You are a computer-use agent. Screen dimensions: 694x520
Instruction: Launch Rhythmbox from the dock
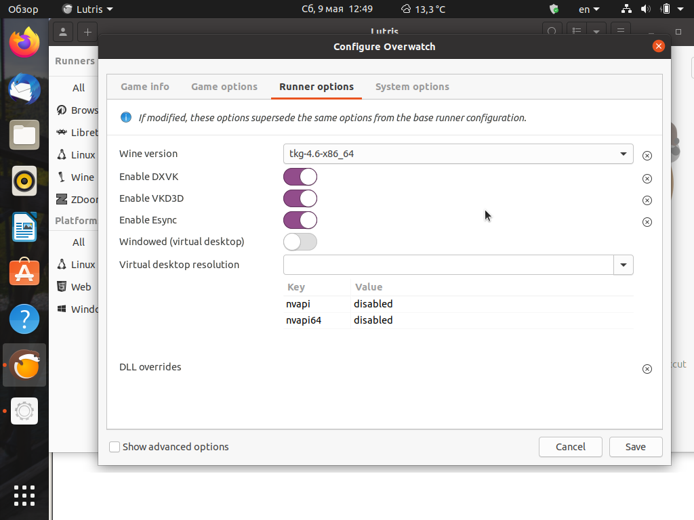[x=24, y=181]
